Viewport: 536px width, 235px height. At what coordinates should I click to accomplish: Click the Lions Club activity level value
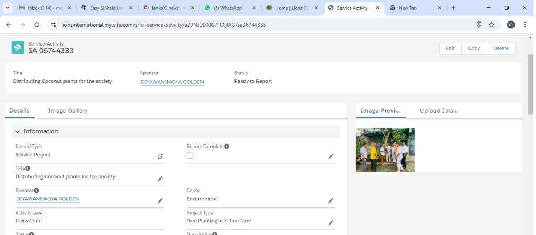[28, 221]
